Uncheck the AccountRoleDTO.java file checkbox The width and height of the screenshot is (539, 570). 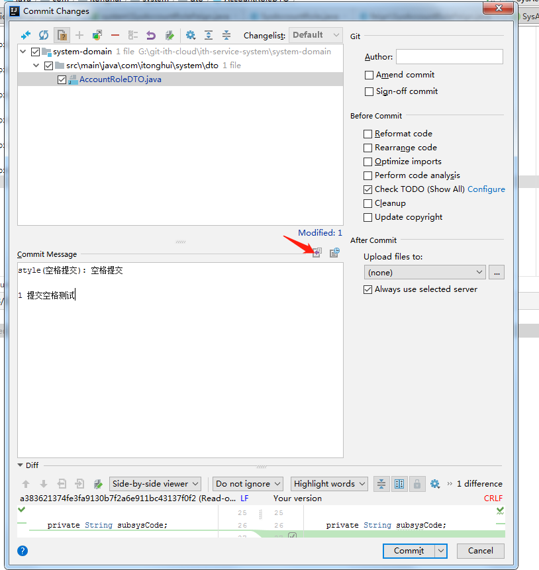[62, 79]
